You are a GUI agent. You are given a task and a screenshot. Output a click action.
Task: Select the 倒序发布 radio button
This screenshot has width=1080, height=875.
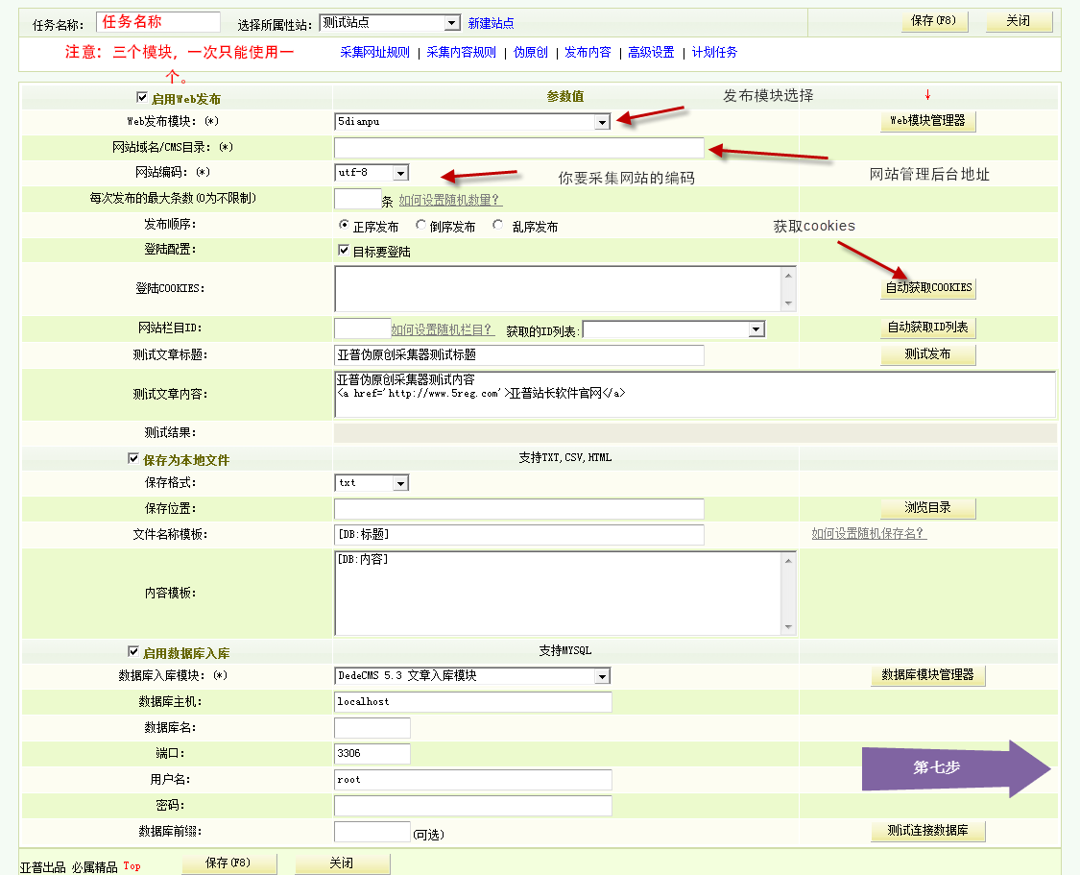point(420,225)
